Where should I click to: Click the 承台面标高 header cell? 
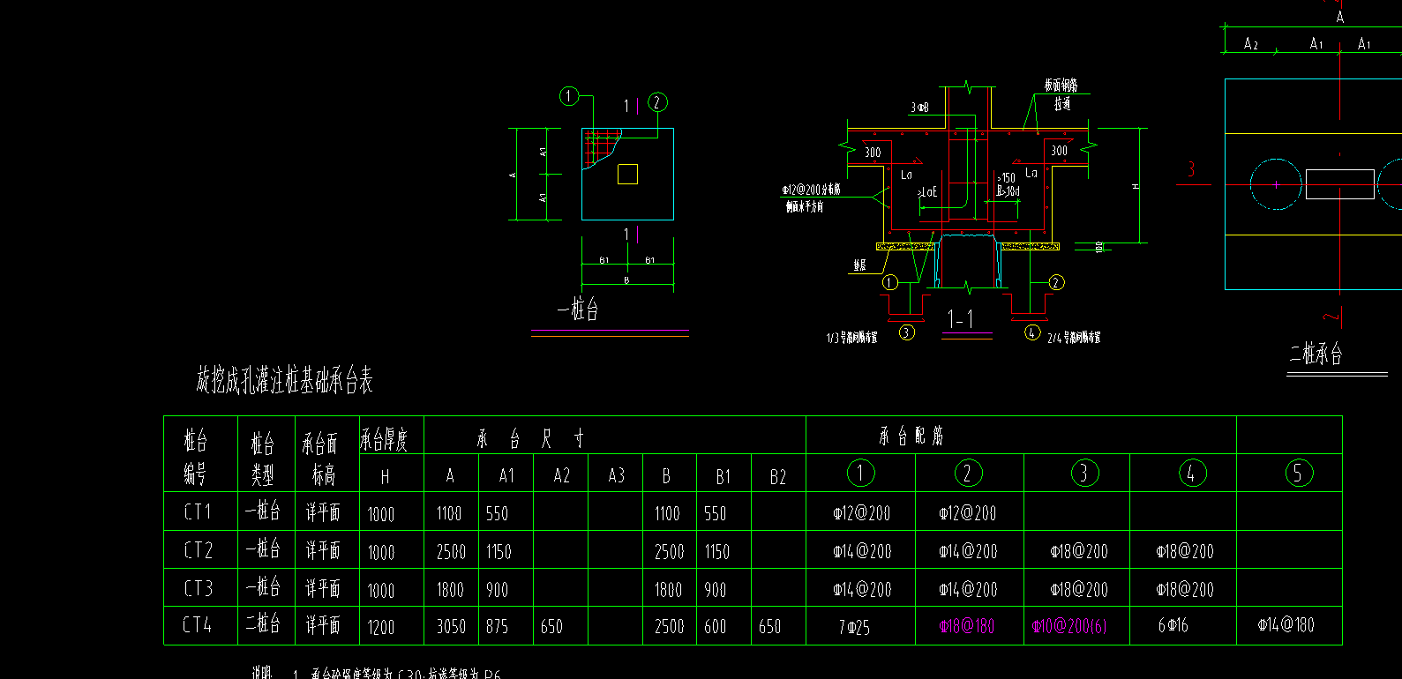[x=319, y=459]
